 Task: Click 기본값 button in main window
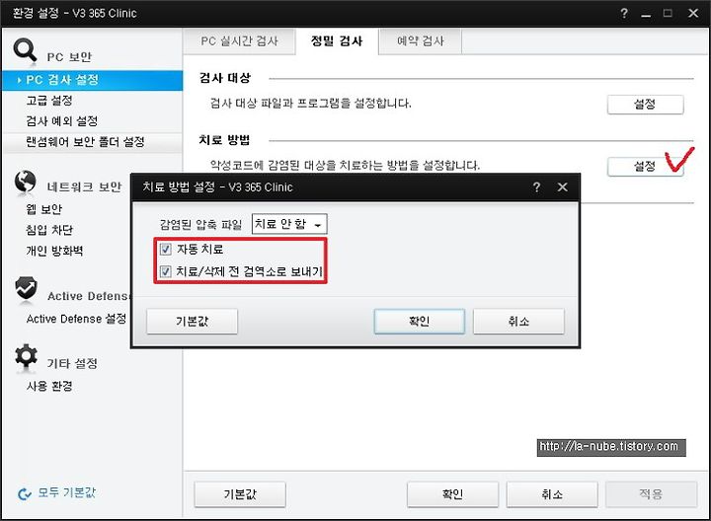[240, 494]
